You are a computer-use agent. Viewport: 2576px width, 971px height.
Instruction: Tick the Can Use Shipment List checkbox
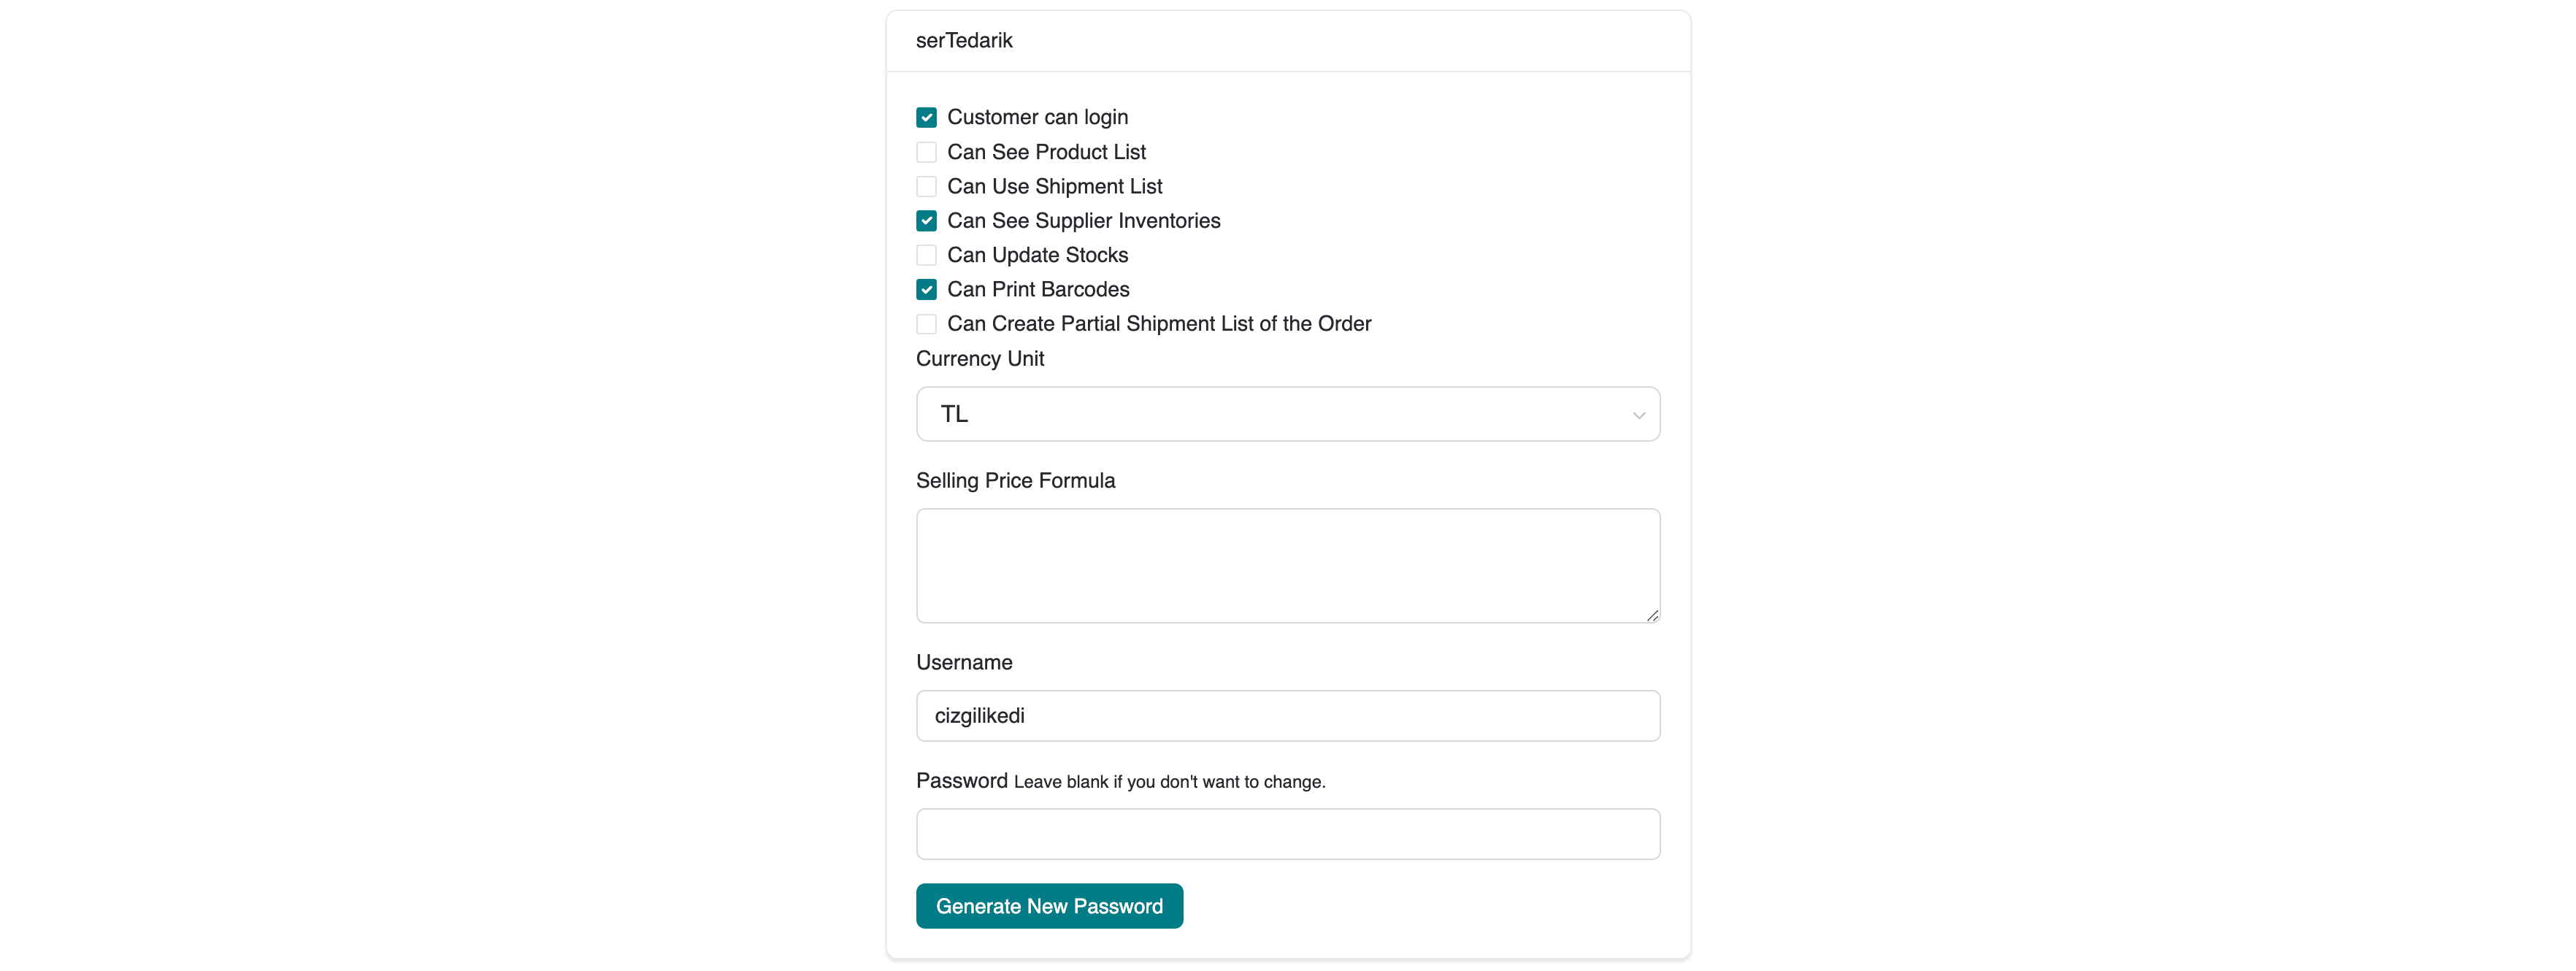pos(926,187)
